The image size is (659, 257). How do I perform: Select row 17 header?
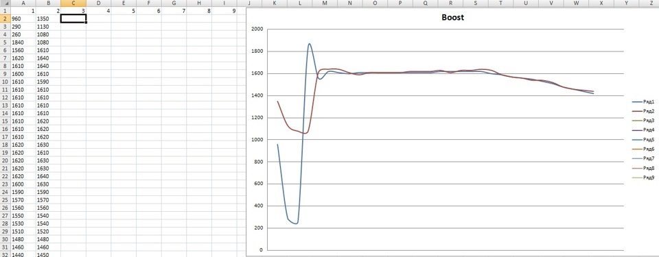click(5, 137)
